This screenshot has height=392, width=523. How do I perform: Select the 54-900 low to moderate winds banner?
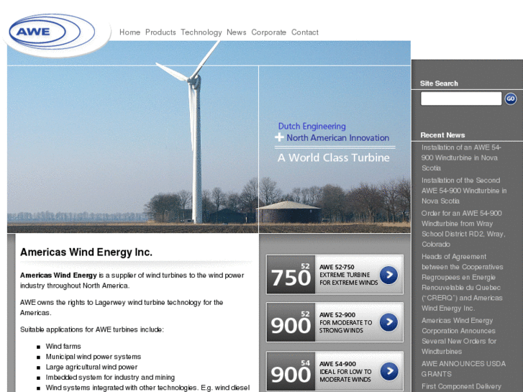(x=335, y=371)
